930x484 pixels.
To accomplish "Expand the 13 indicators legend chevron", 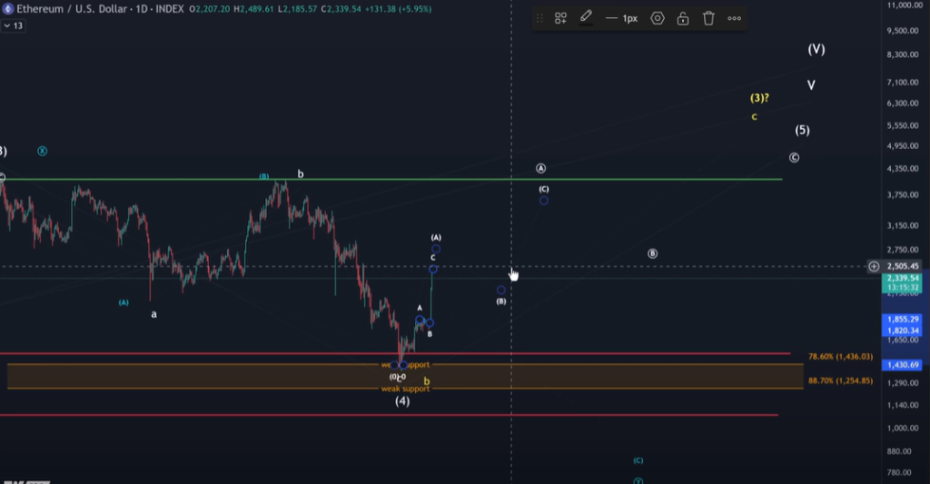I will 7,25.
